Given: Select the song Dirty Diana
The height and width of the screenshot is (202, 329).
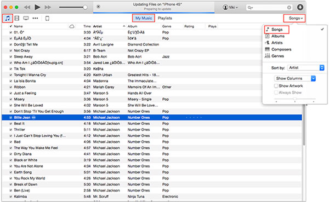Looking at the screenshot, I should (x=22, y=154).
